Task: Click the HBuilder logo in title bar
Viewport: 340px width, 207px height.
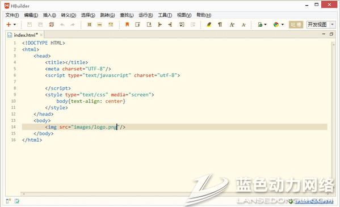Action: 7,6
